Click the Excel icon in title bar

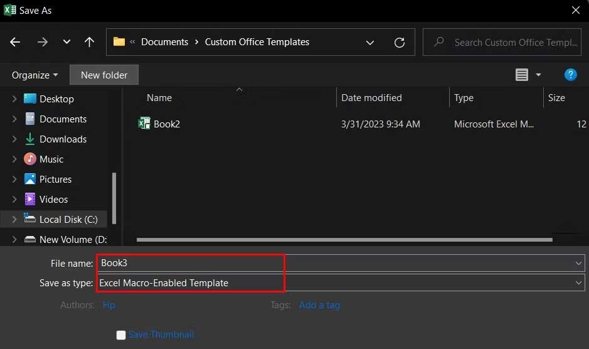[x=10, y=10]
